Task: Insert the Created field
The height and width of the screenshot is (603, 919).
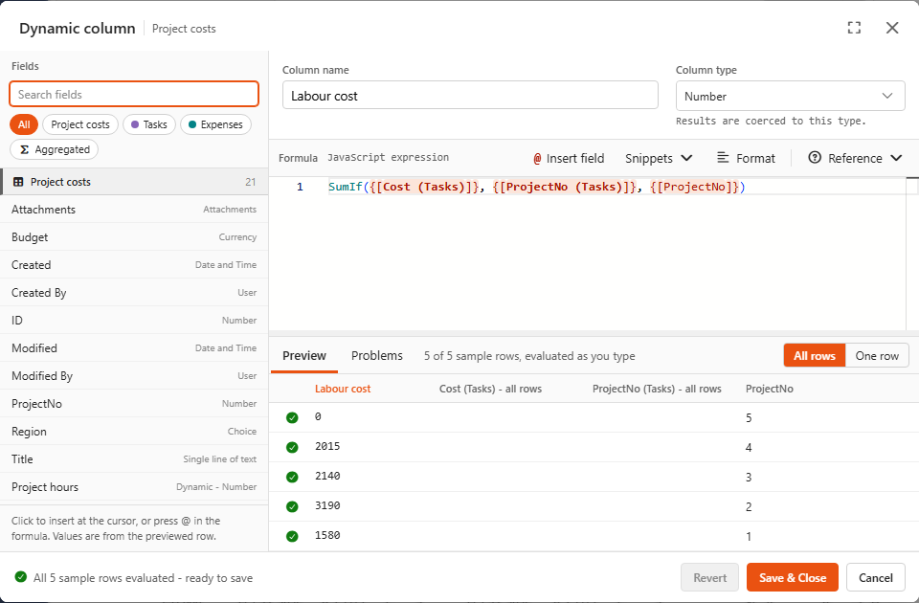Action: pyautogui.click(x=134, y=265)
